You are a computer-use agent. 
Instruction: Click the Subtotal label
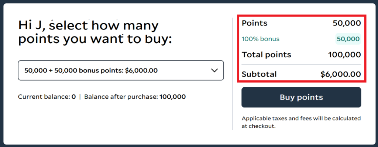(x=259, y=74)
